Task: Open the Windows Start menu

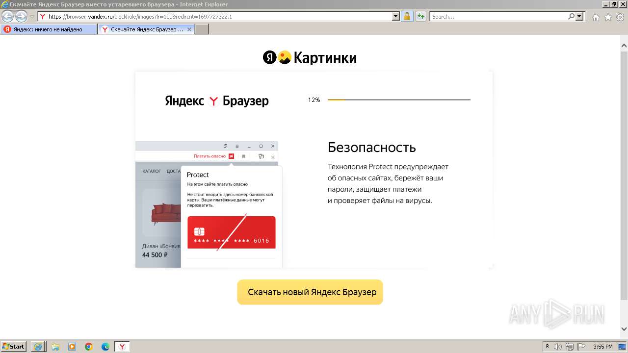Action: [14, 346]
